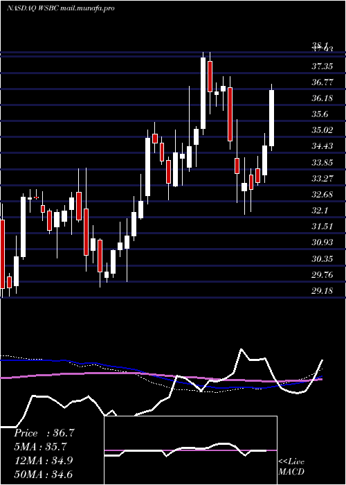
Task: Click the Price : 36.7 readout
Action: (x=44, y=433)
